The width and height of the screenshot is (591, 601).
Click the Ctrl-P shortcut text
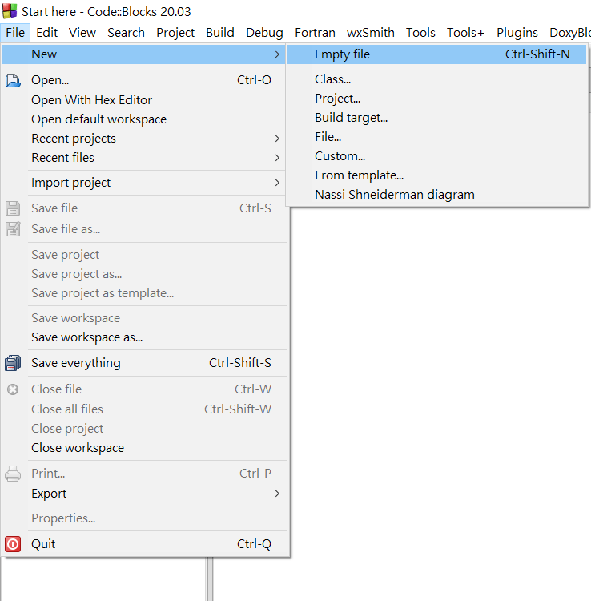pyautogui.click(x=255, y=474)
